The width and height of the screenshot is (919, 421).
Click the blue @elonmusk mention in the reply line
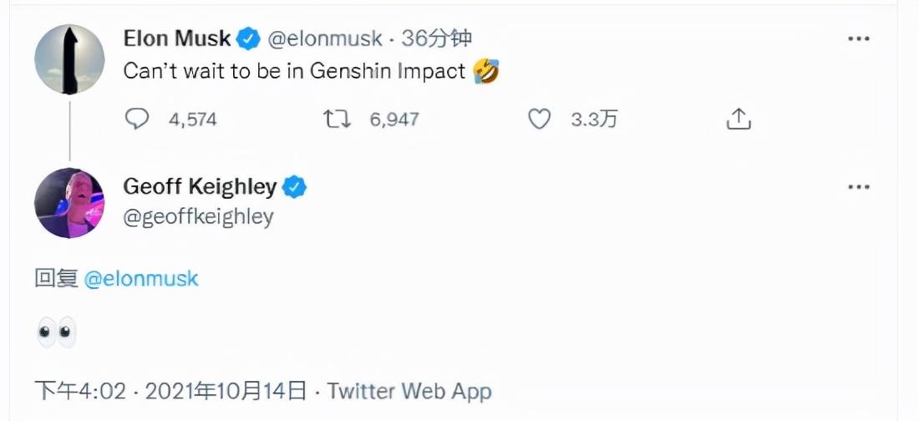tap(141, 278)
